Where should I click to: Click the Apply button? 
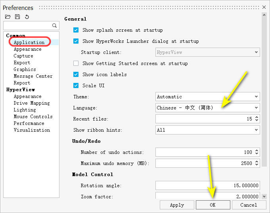(x=177, y=205)
